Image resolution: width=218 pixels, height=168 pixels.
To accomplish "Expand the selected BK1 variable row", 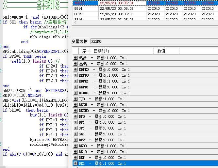I will 75,163.
